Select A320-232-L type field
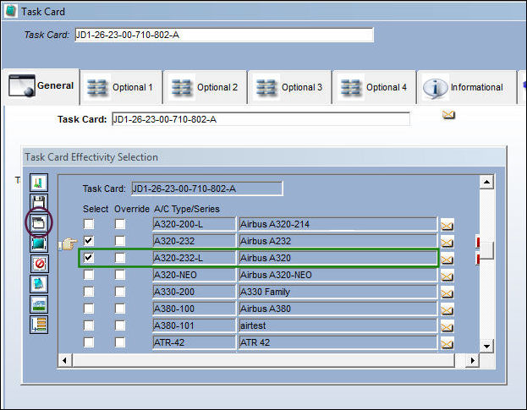 coord(195,258)
